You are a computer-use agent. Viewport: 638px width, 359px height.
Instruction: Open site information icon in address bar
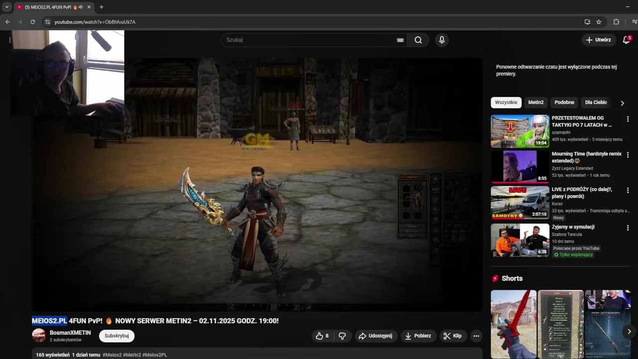pos(47,22)
